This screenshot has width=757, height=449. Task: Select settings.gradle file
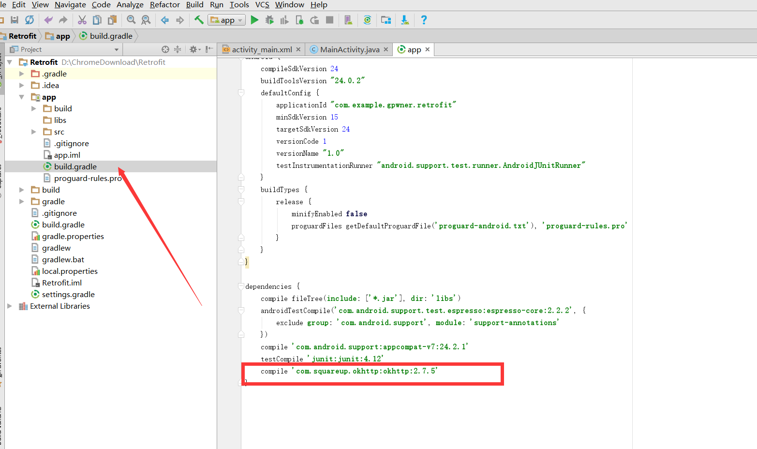click(68, 294)
